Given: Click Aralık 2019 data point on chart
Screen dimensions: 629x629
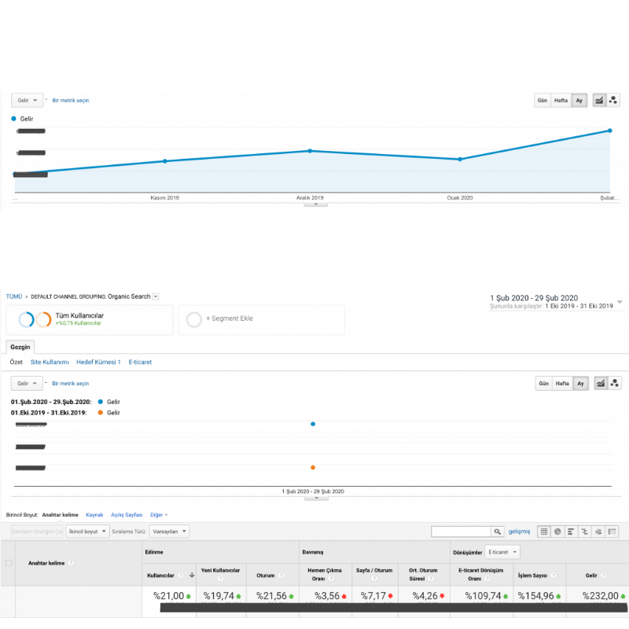Looking at the screenshot, I should point(310,151).
